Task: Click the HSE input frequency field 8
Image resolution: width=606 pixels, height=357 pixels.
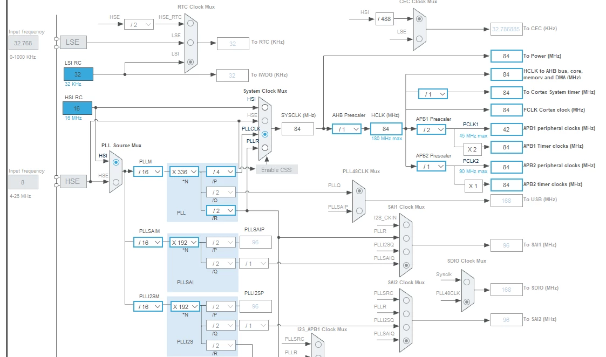Action: pos(23,182)
